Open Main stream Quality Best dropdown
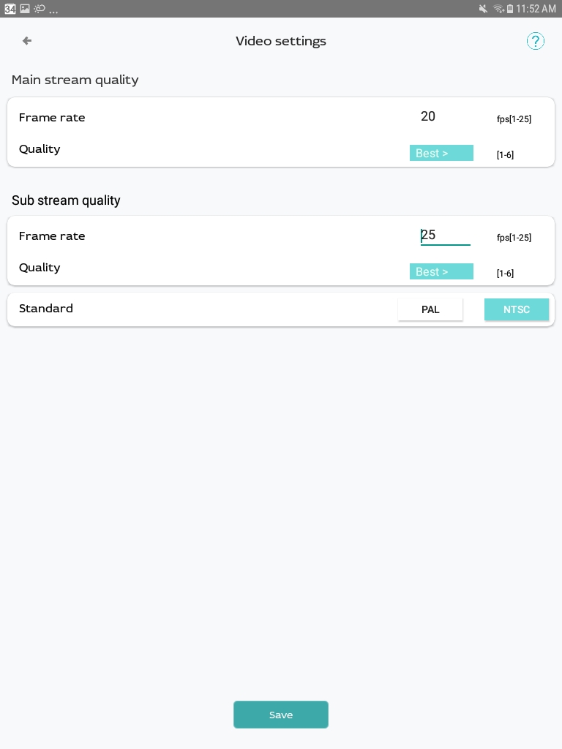This screenshot has height=749, width=562. point(441,153)
